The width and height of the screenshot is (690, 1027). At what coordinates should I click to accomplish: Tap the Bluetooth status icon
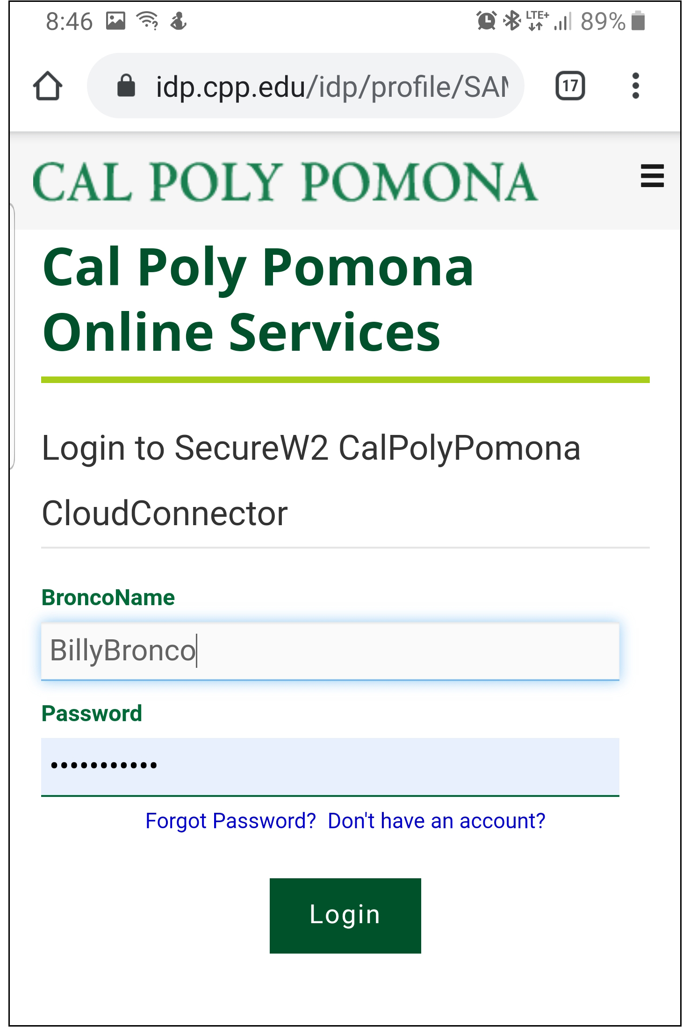(x=512, y=21)
